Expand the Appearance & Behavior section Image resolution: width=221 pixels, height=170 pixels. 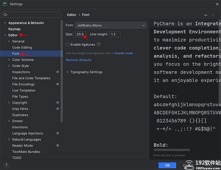pos(5,23)
